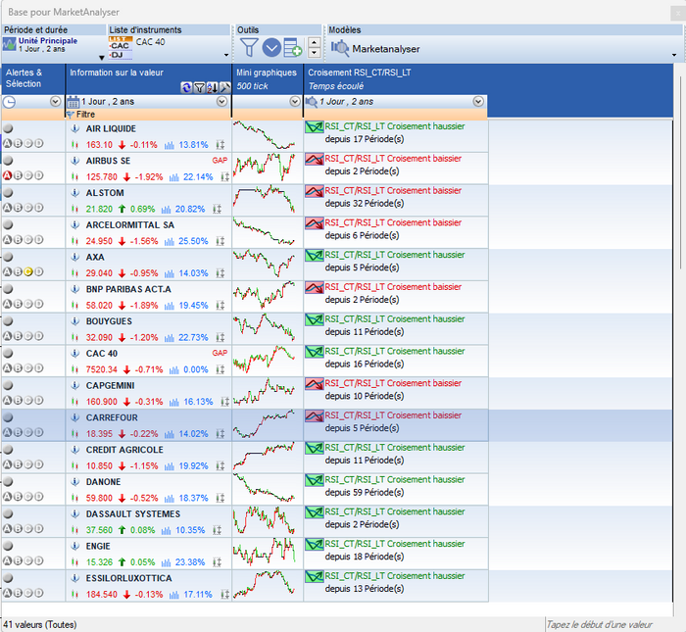Viewport: 686px width, 632px height.
Task: Click the '41 valeurs (Toutes)' status text
Action: [40, 624]
